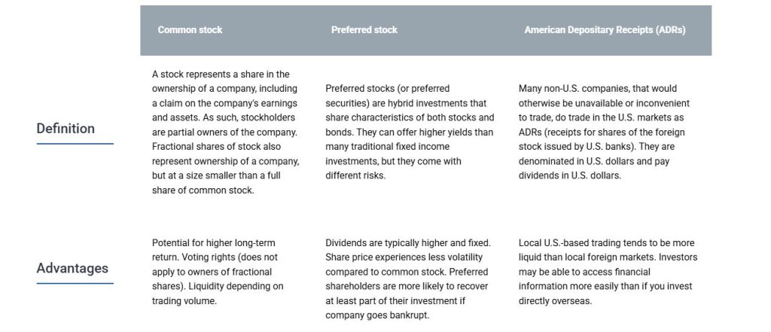This screenshot has height=332, width=771.
Task: Click the ADRs advantages text
Action: (x=607, y=272)
